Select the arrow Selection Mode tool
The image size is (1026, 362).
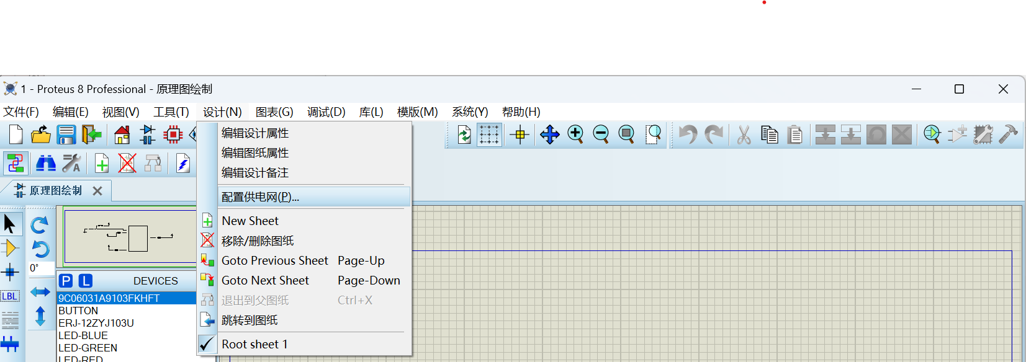10,224
